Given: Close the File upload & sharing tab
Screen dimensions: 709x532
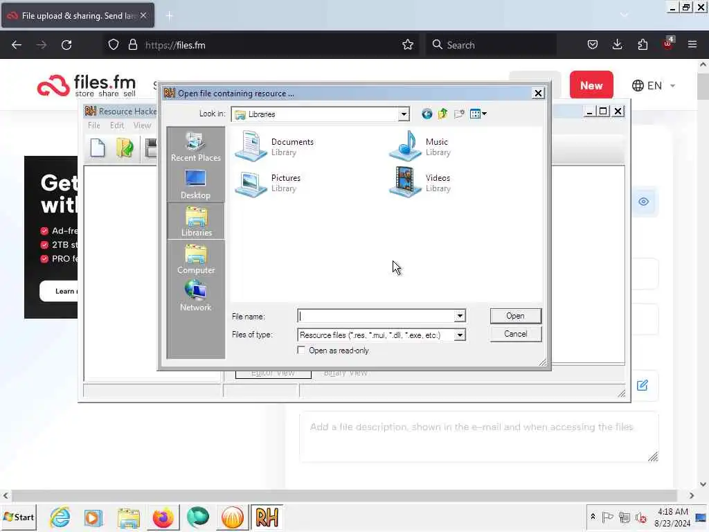Looking at the screenshot, I should click(143, 16).
